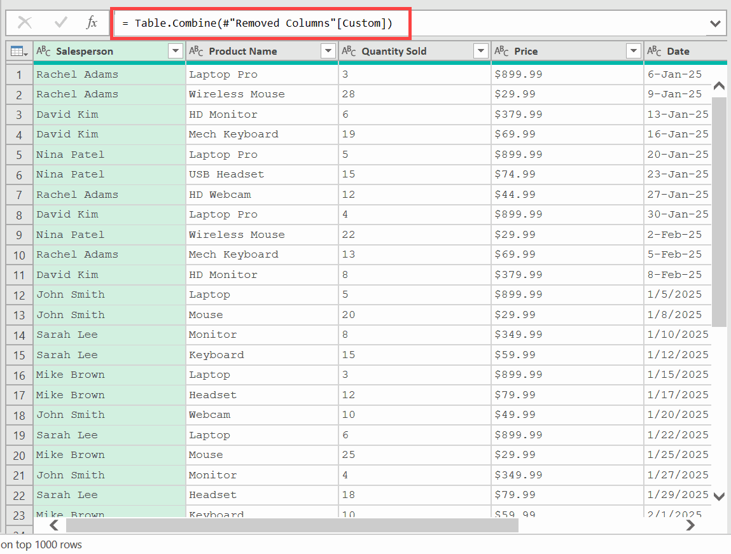Click the right arrow on the horizontal scrollbar
The image size is (731, 554).
click(x=690, y=525)
